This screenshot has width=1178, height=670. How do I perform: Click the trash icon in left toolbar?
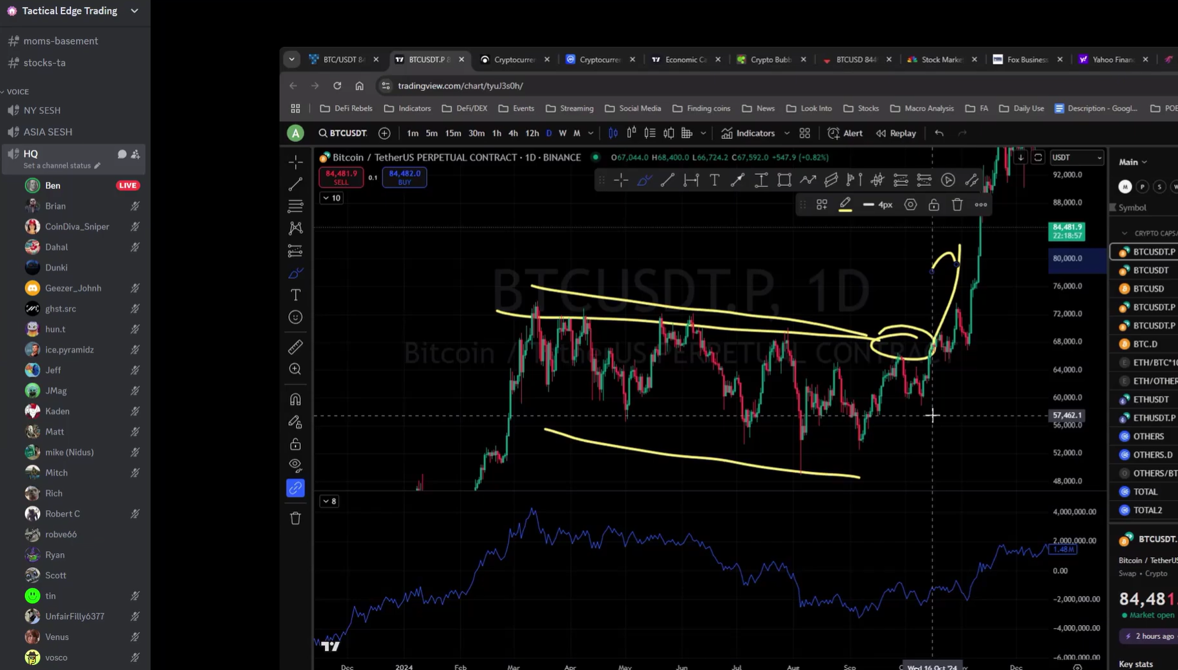(295, 518)
